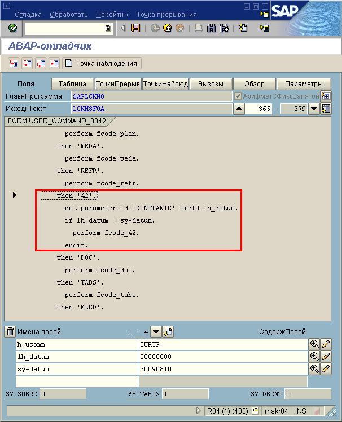
Task: Open the Обзор view
Action: (x=254, y=84)
